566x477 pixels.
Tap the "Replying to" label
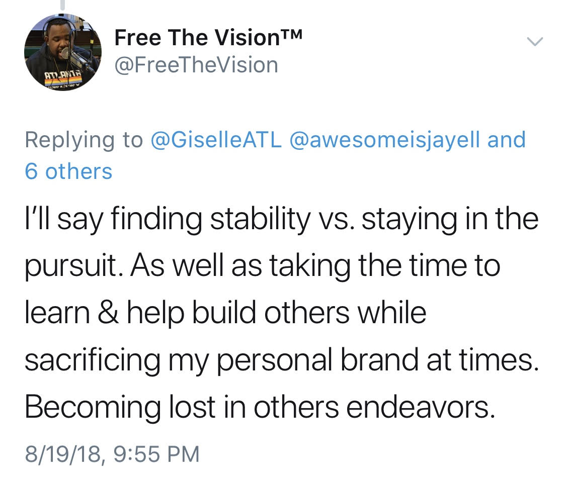[x=84, y=140]
